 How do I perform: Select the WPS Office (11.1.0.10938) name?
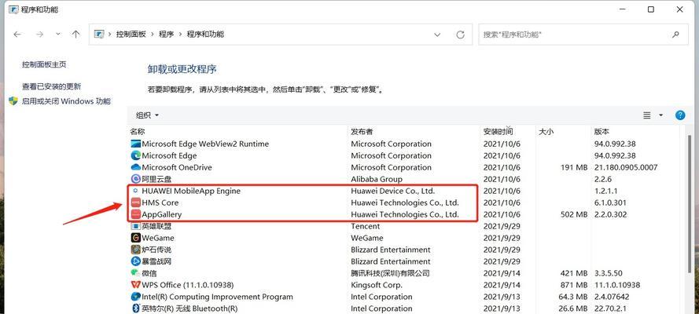click(x=188, y=285)
